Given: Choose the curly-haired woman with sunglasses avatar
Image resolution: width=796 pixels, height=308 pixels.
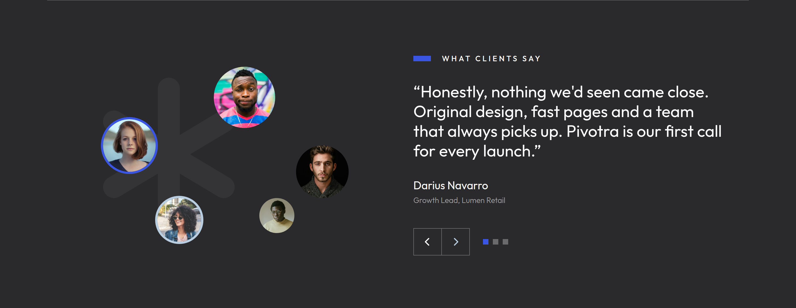Looking at the screenshot, I should (x=179, y=220).
